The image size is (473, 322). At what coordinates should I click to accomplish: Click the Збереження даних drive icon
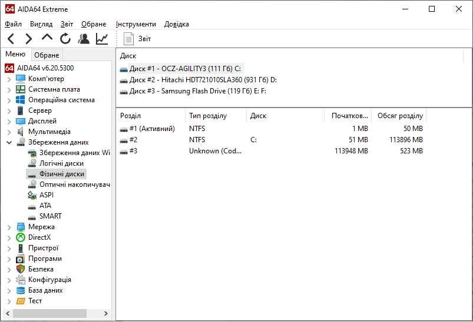21,142
